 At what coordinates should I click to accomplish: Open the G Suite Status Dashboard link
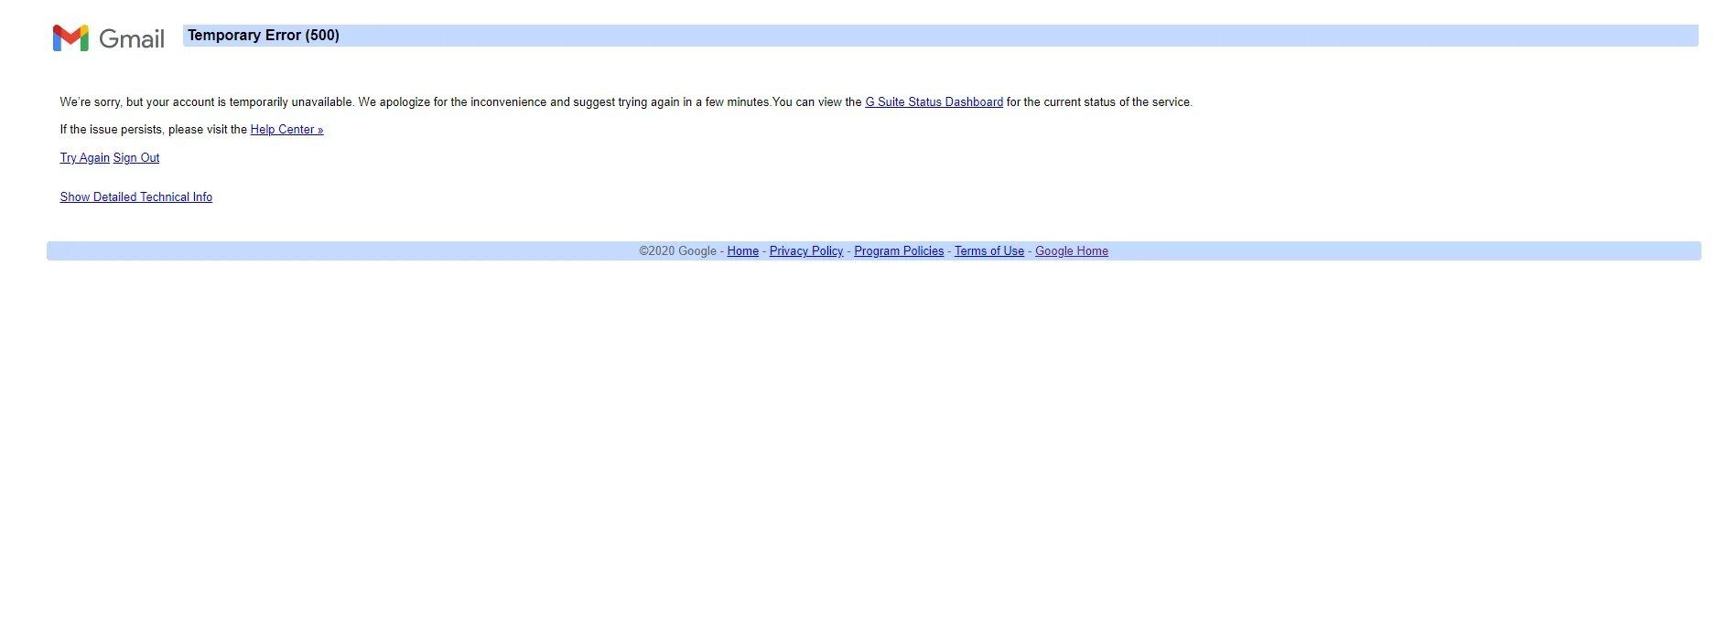pos(934,102)
